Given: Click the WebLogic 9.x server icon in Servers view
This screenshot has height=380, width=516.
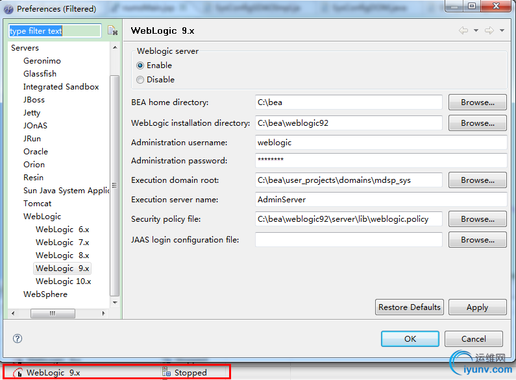Looking at the screenshot, I should (x=18, y=372).
